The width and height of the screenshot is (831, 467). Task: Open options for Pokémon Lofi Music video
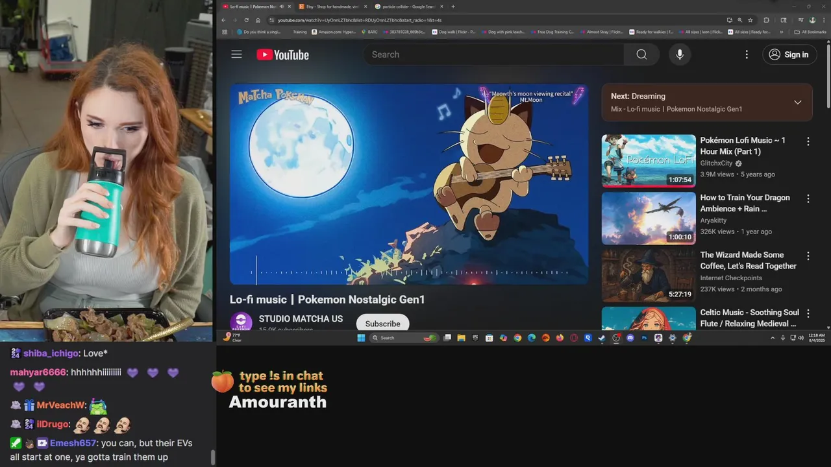click(x=808, y=141)
